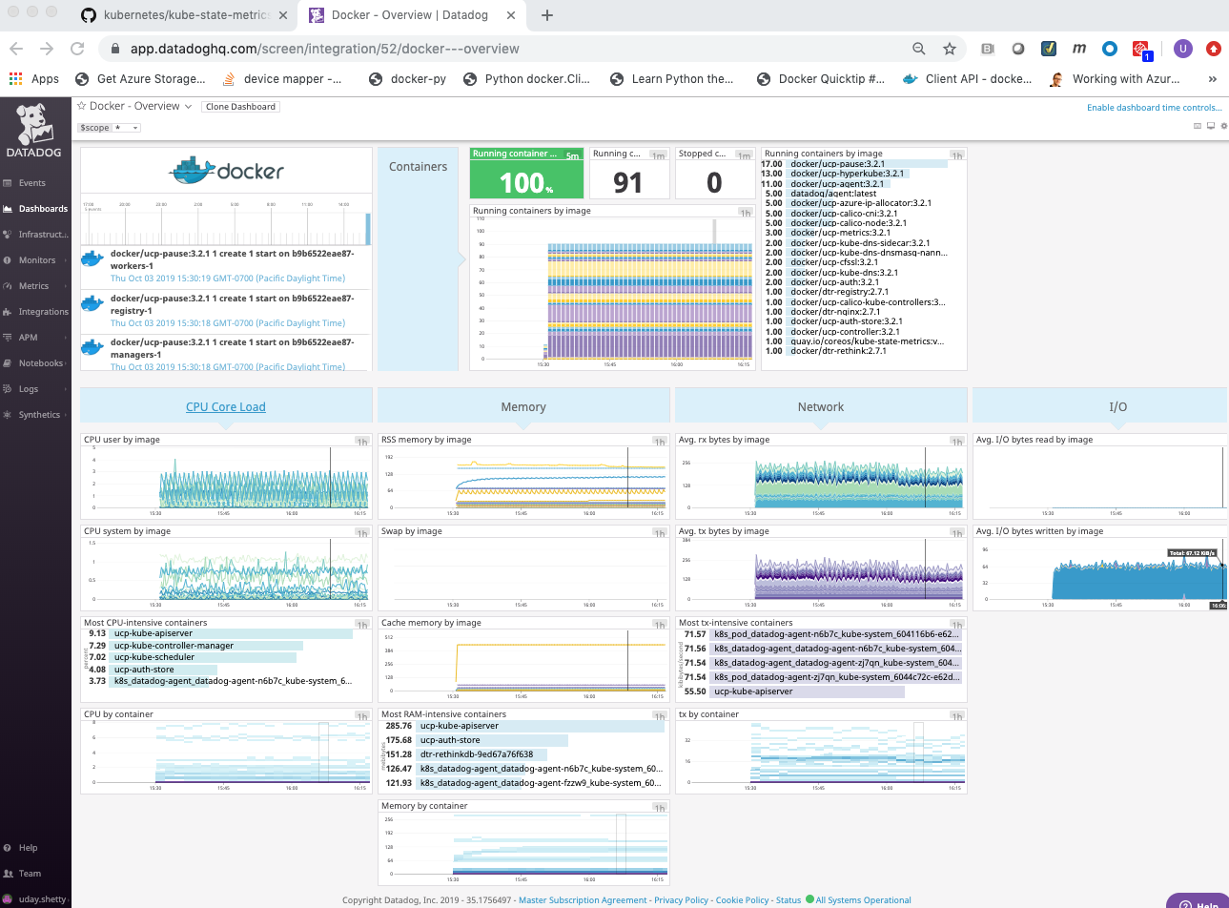Click the yellow checkmark extension icon
The height and width of the screenshot is (908, 1229).
pyautogui.click(x=1049, y=49)
